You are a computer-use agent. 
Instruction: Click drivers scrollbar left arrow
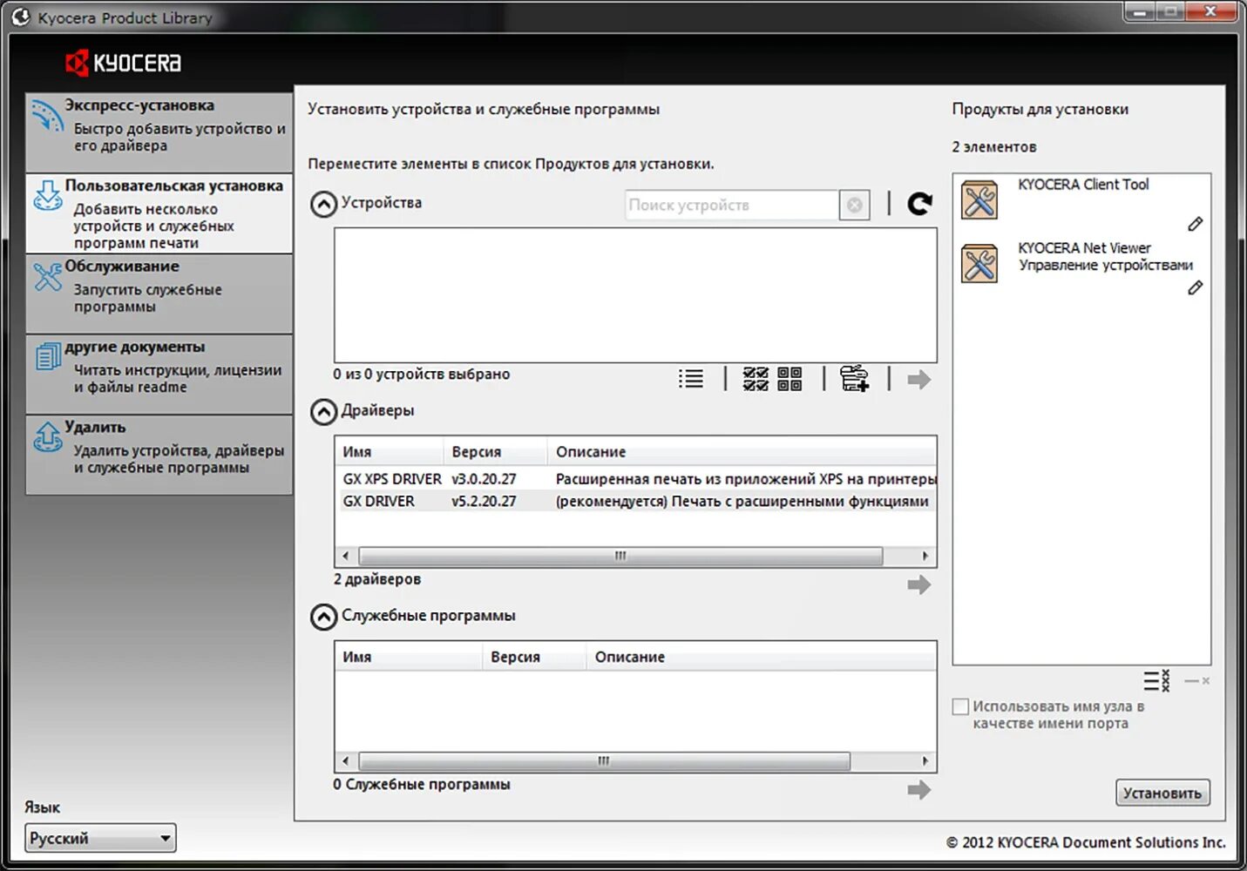tap(346, 556)
